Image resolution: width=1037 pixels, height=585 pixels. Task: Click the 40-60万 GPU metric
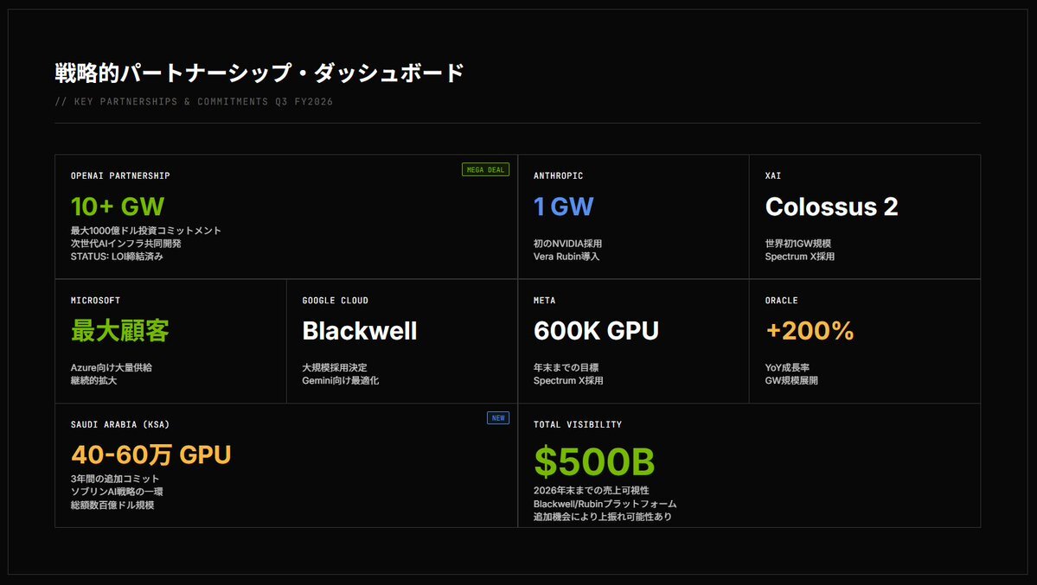(x=151, y=455)
